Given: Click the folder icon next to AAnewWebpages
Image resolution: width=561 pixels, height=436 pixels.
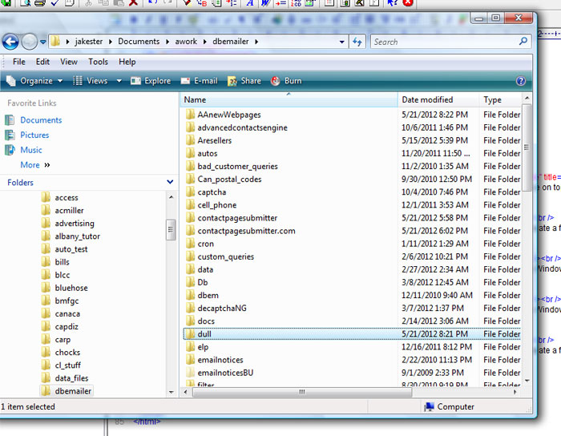Looking at the screenshot, I should 191,115.
